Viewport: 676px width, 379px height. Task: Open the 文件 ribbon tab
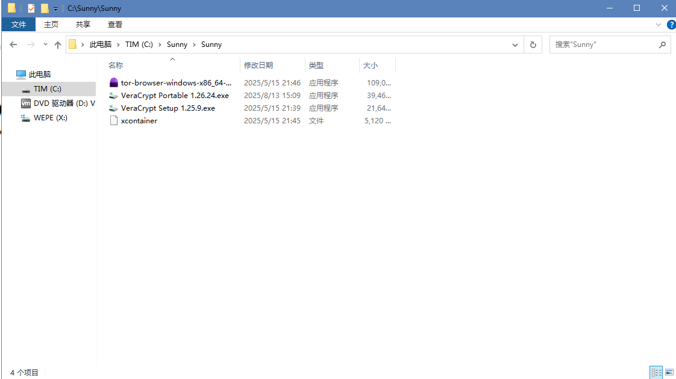19,25
